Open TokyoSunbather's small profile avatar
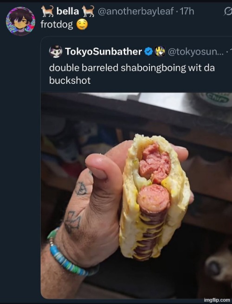Viewport: 232px width, 304px height. (x=56, y=51)
